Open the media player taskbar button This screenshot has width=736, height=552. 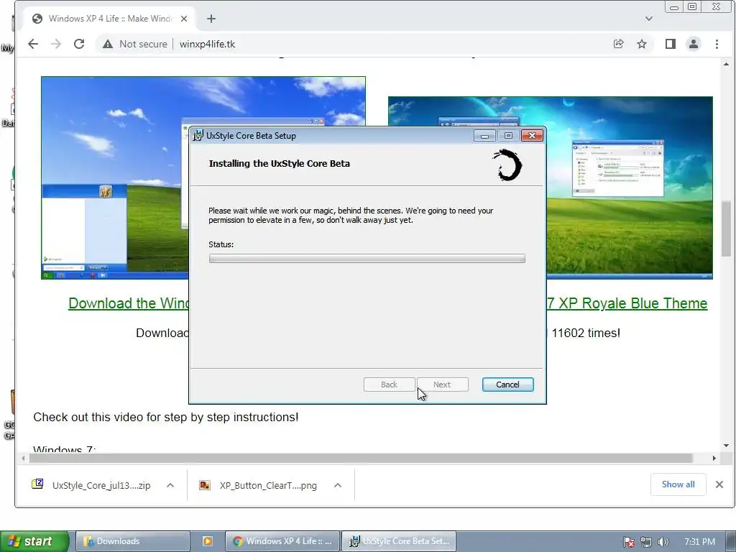(x=207, y=541)
